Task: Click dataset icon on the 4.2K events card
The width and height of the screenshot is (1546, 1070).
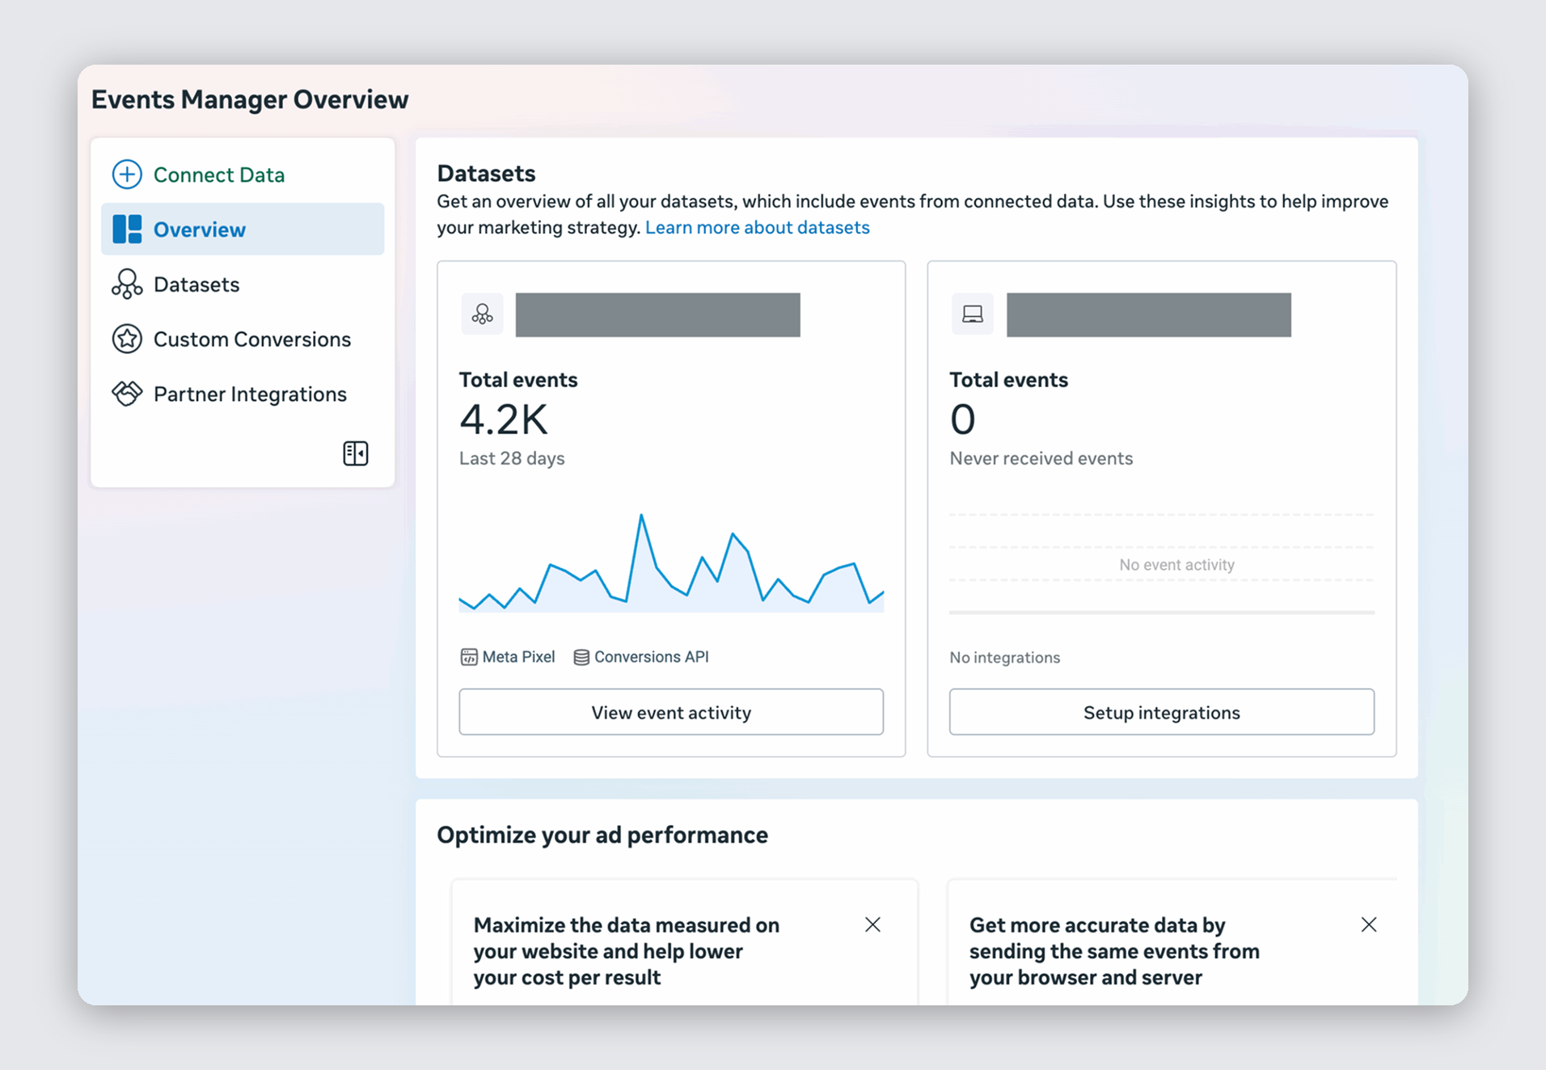Action: pos(482,314)
